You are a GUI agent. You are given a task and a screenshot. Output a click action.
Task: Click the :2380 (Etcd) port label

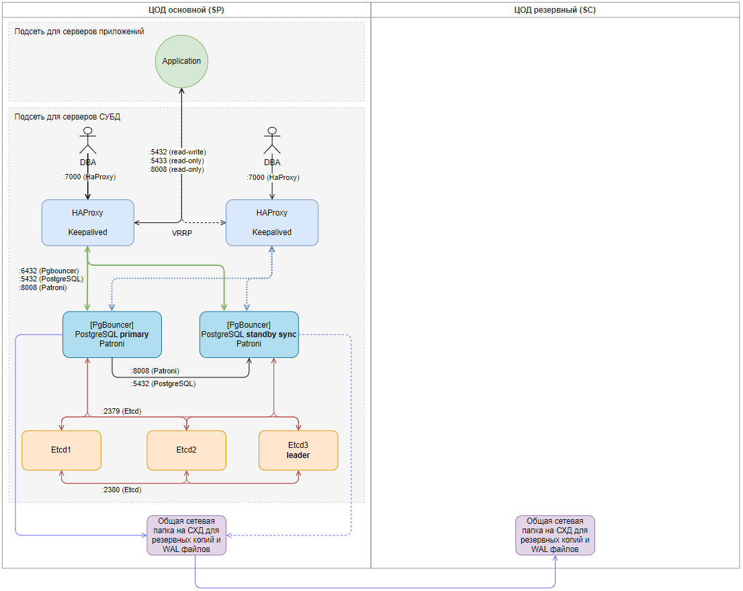pos(122,490)
